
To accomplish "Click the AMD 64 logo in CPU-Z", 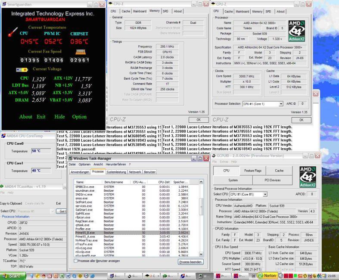I will (x=297, y=31).
